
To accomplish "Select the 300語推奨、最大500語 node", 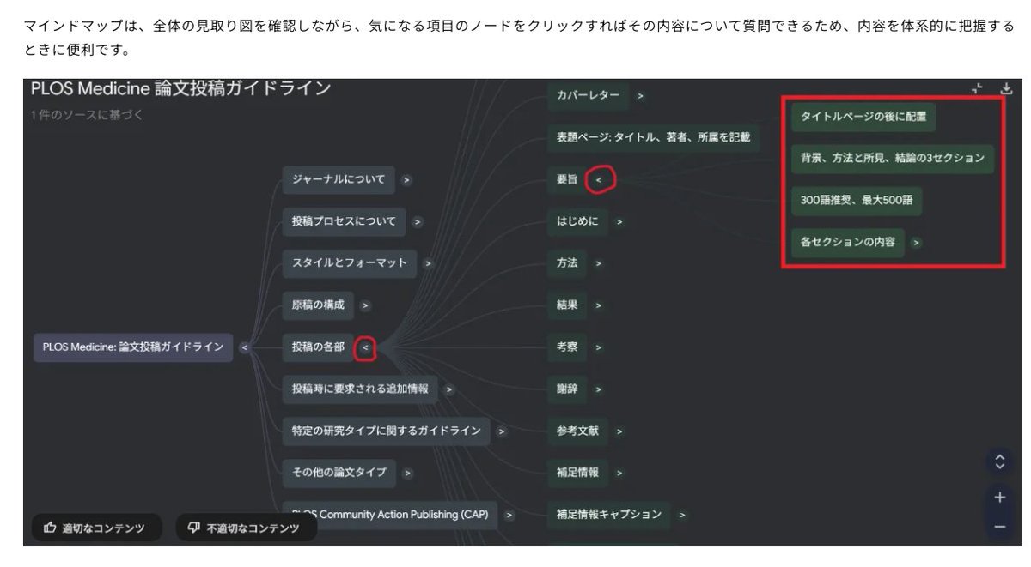I will point(857,201).
